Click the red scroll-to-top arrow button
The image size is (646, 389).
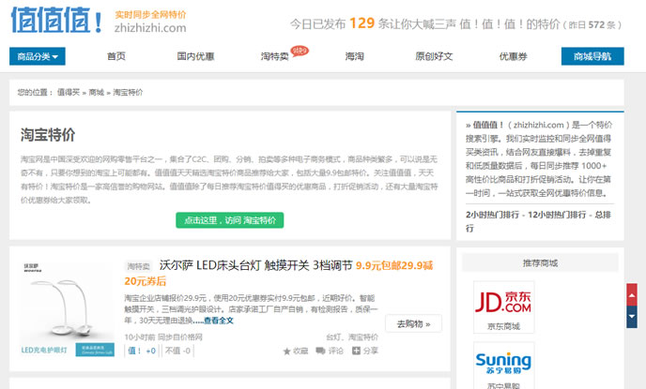632,294
